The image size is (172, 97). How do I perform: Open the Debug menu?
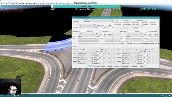point(14,2)
